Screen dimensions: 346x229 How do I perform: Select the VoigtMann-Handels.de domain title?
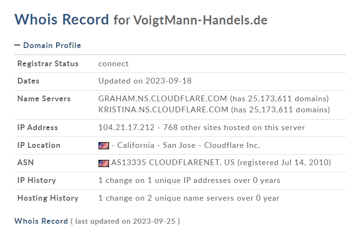coord(200,20)
